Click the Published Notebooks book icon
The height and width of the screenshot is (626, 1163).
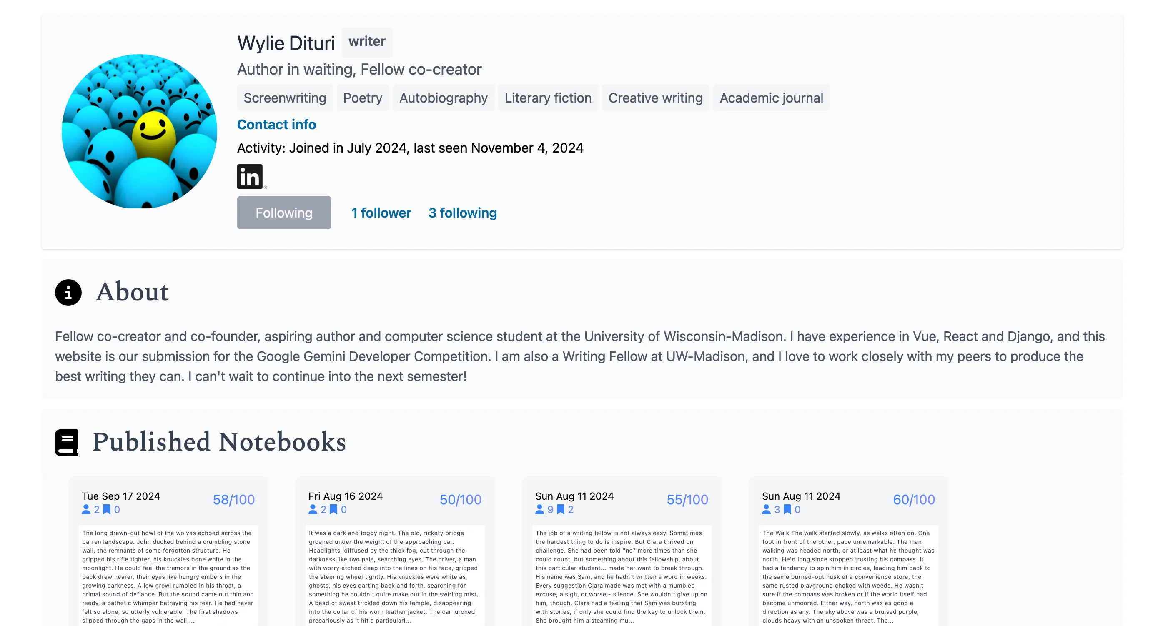coord(67,442)
